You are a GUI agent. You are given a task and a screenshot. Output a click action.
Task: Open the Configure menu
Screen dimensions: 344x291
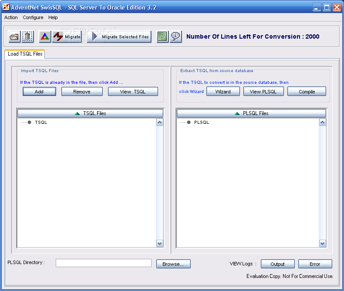(x=33, y=17)
